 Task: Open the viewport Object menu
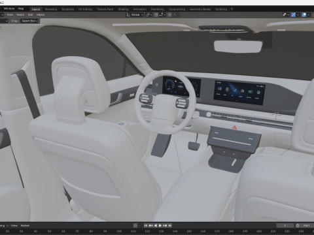click(x=41, y=15)
